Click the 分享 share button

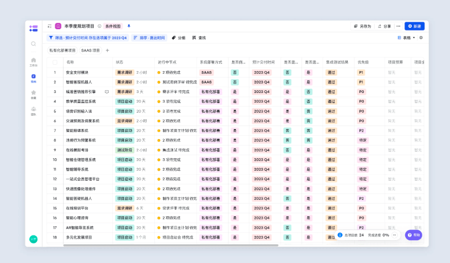pos(384,26)
